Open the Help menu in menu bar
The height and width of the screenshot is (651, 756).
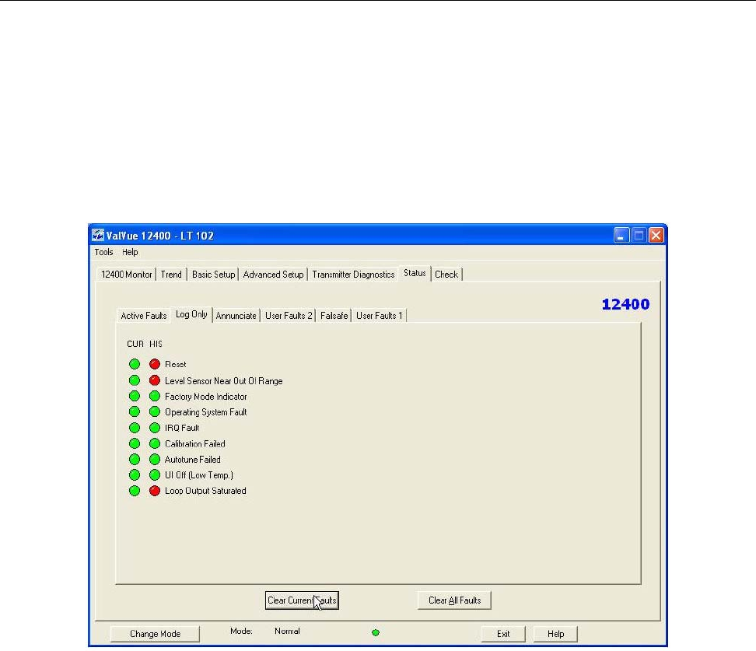click(x=130, y=252)
